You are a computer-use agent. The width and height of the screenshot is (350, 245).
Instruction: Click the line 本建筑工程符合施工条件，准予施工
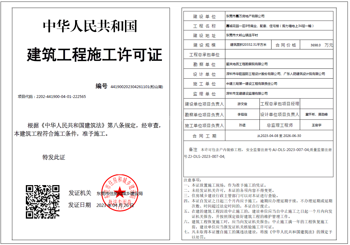coord(61,134)
